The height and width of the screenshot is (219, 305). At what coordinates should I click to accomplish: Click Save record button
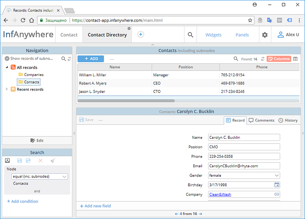coord(86,120)
